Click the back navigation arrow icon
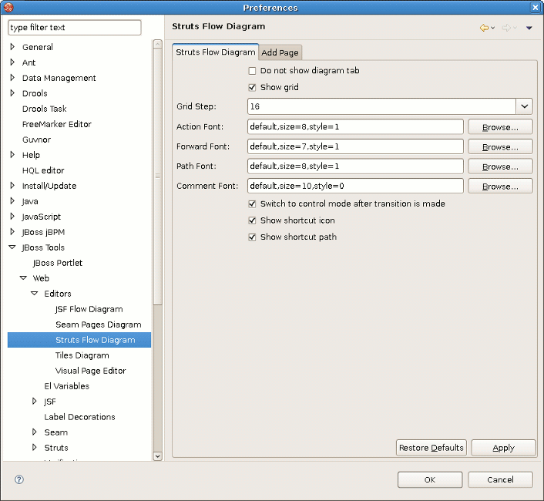 pyautogui.click(x=484, y=28)
